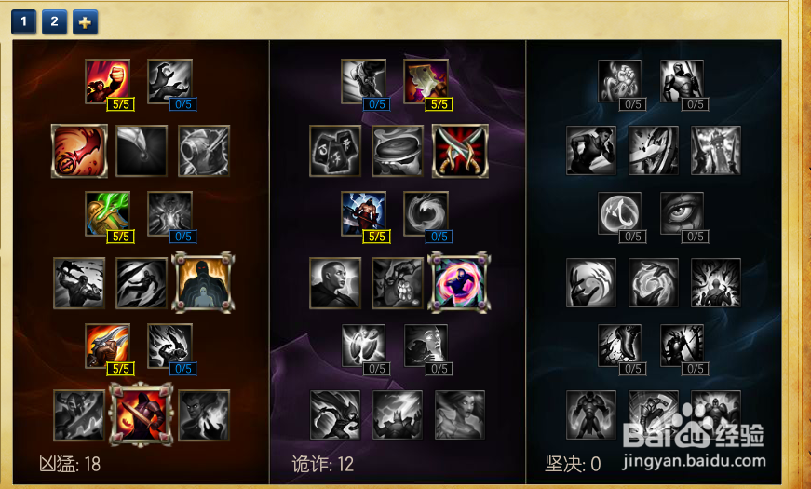Select the colored claw-blade mastery icon
Image resolution: width=811 pixels, height=489 pixels.
coord(108,346)
